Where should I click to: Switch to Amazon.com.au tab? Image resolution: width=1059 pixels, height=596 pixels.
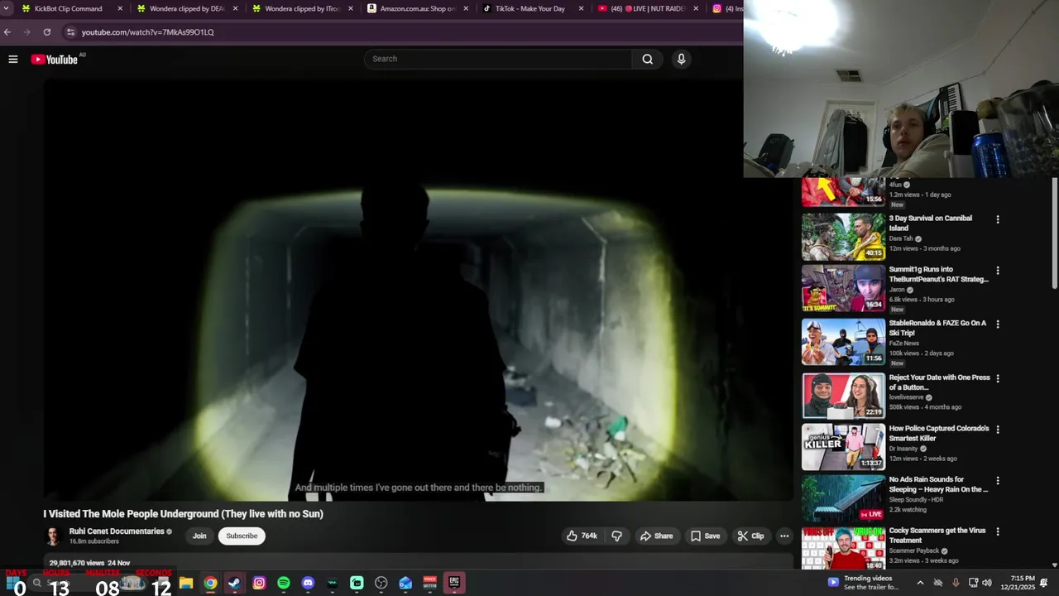point(418,8)
